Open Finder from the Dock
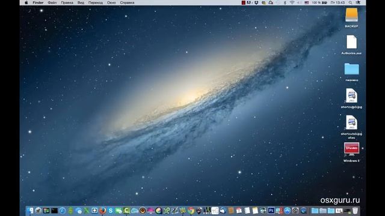 tap(30, 211)
